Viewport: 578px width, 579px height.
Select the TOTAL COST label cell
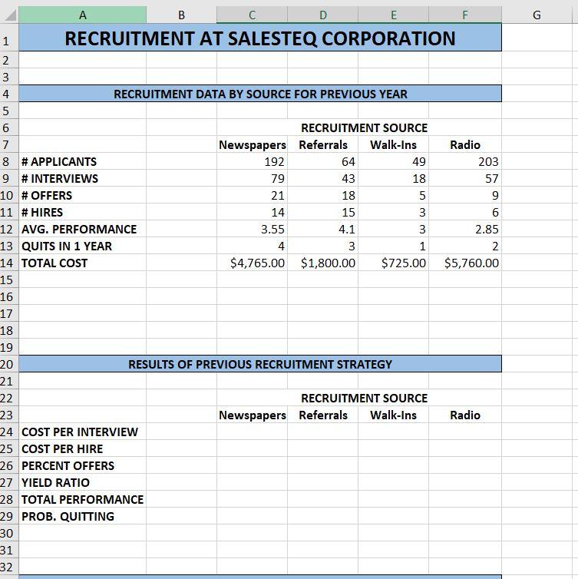pyautogui.click(x=83, y=263)
